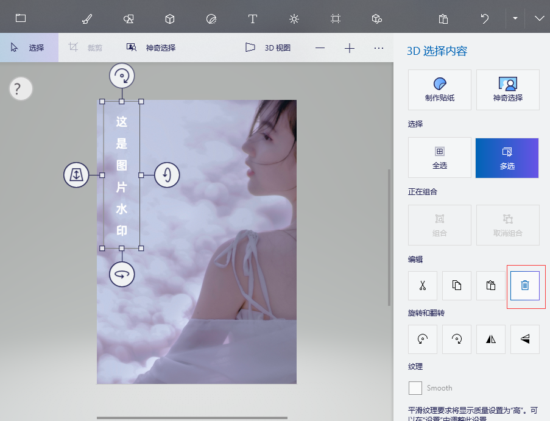Open the 2D shapes tool
Screen dimensions: 550x421
pos(129,19)
